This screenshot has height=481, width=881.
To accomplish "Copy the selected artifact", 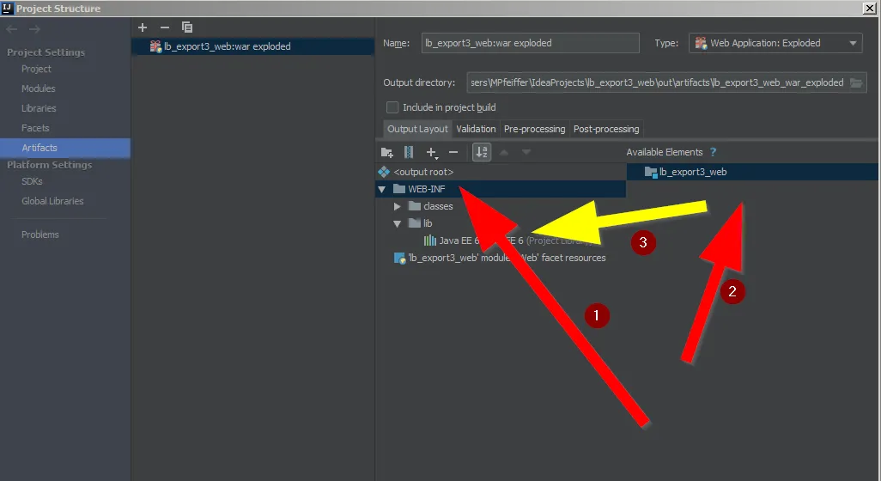I will point(187,27).
